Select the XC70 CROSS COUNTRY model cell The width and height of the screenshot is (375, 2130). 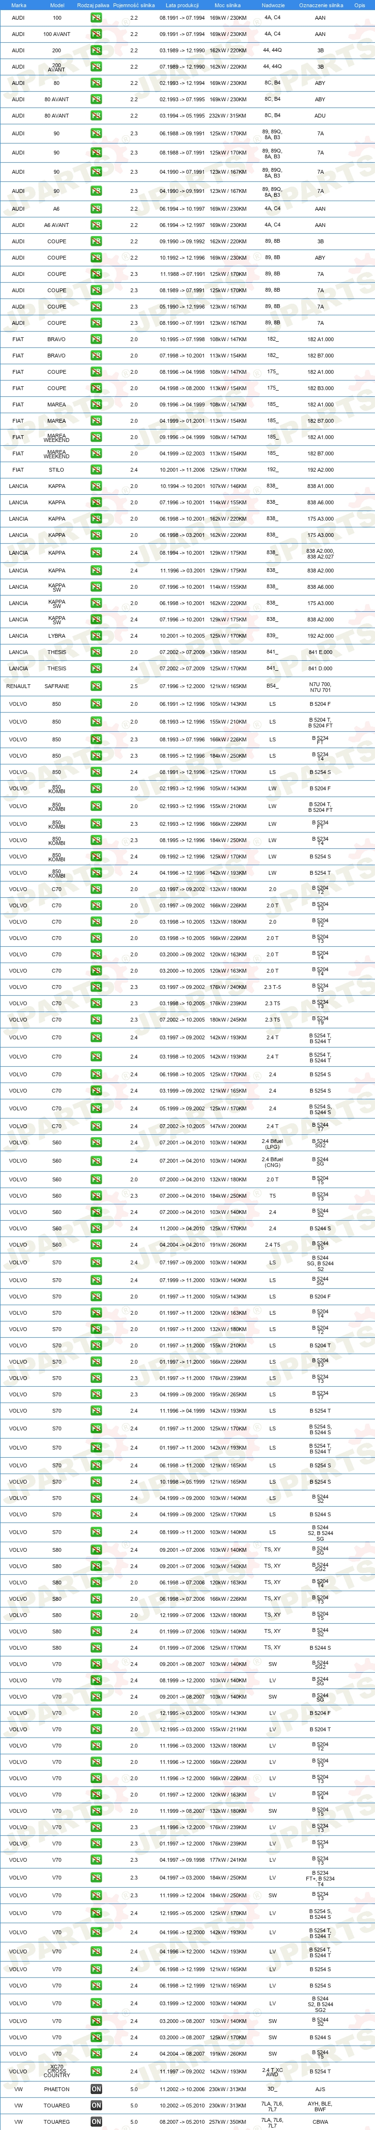[57, 2071]
